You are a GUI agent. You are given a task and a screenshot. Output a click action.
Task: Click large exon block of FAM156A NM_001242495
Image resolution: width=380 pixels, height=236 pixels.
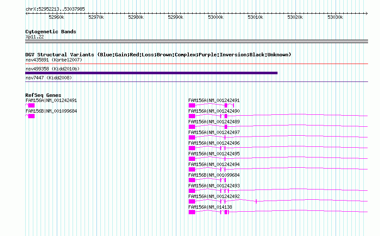tap(192, 159)
